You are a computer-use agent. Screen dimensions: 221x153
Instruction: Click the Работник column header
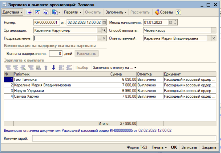62,74
